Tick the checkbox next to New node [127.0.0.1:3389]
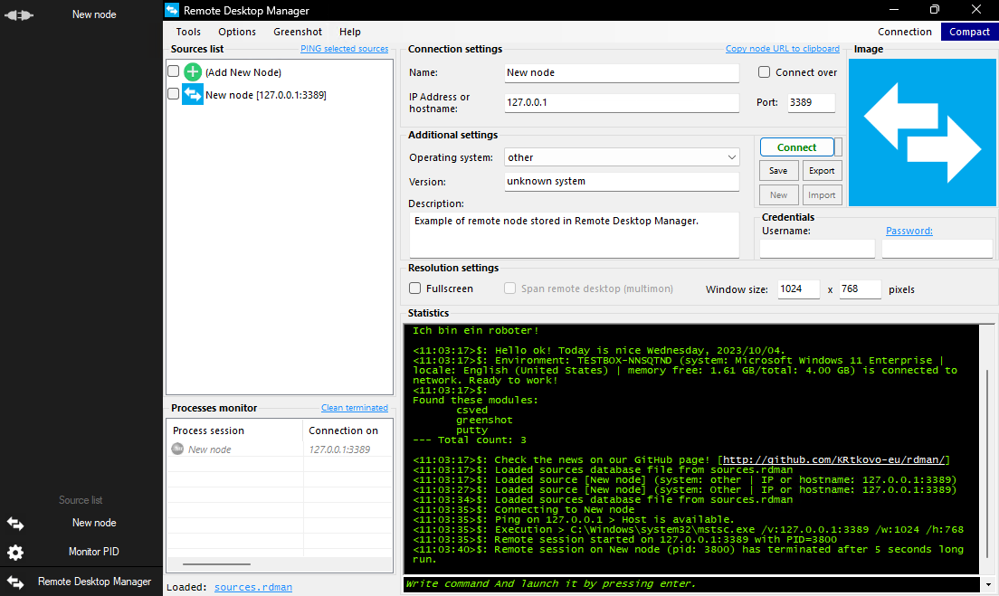The width and height of the screenshot is (999, 596). (174, 93)
